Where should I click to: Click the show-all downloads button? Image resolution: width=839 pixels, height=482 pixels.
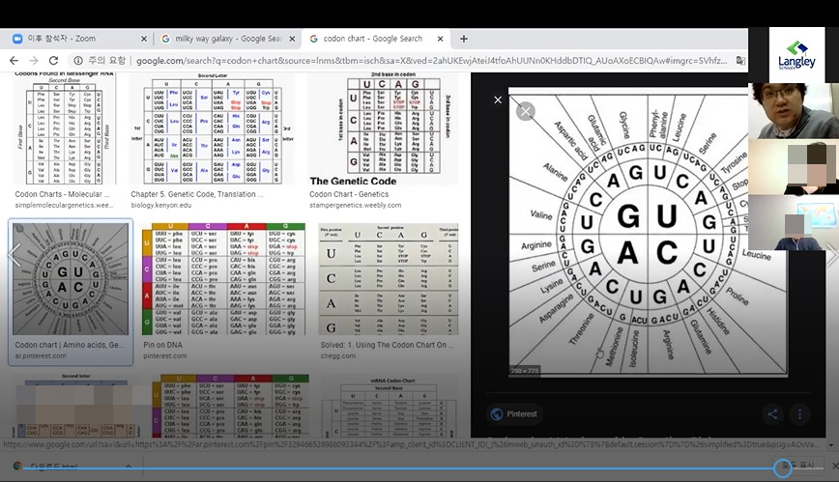pos(798,466)
